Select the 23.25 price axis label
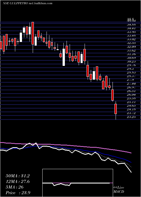The width and height of the screenshot is (141, 197). click(x=131, y=117)
